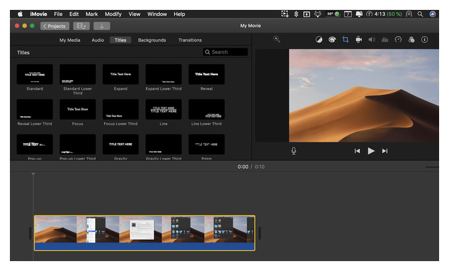
Task: Select the Reveal Lower Third title
Action: click(x=34, y=109)
